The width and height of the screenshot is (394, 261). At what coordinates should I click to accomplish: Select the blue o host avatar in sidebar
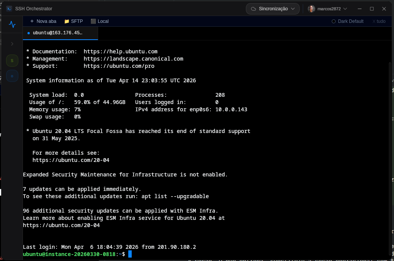tap(12, 76)
